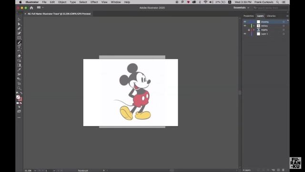Click the Home icon in the top bar
The width and height of the screenshot is (305, 172).
31,8
